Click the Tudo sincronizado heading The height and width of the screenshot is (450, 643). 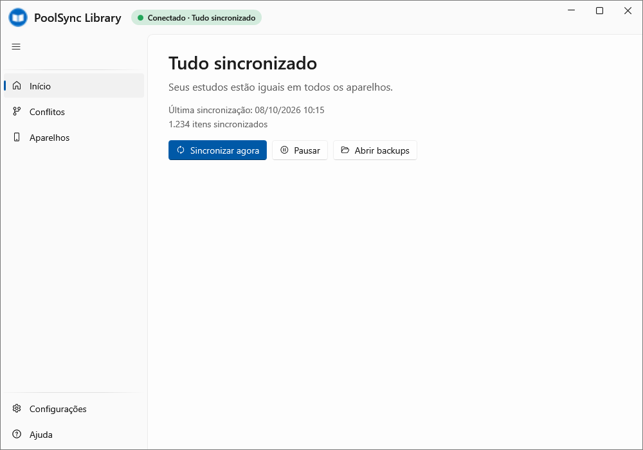click(x=243, y=64)
